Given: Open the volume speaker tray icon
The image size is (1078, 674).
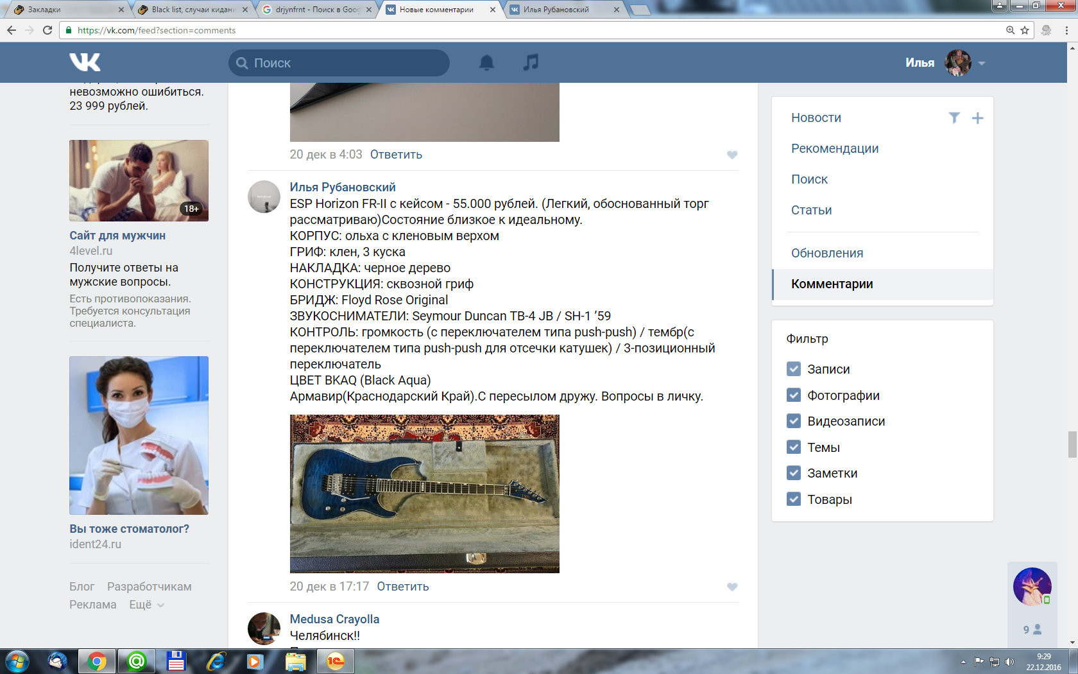Looking at the screenshot, I should pos(1009,662).
